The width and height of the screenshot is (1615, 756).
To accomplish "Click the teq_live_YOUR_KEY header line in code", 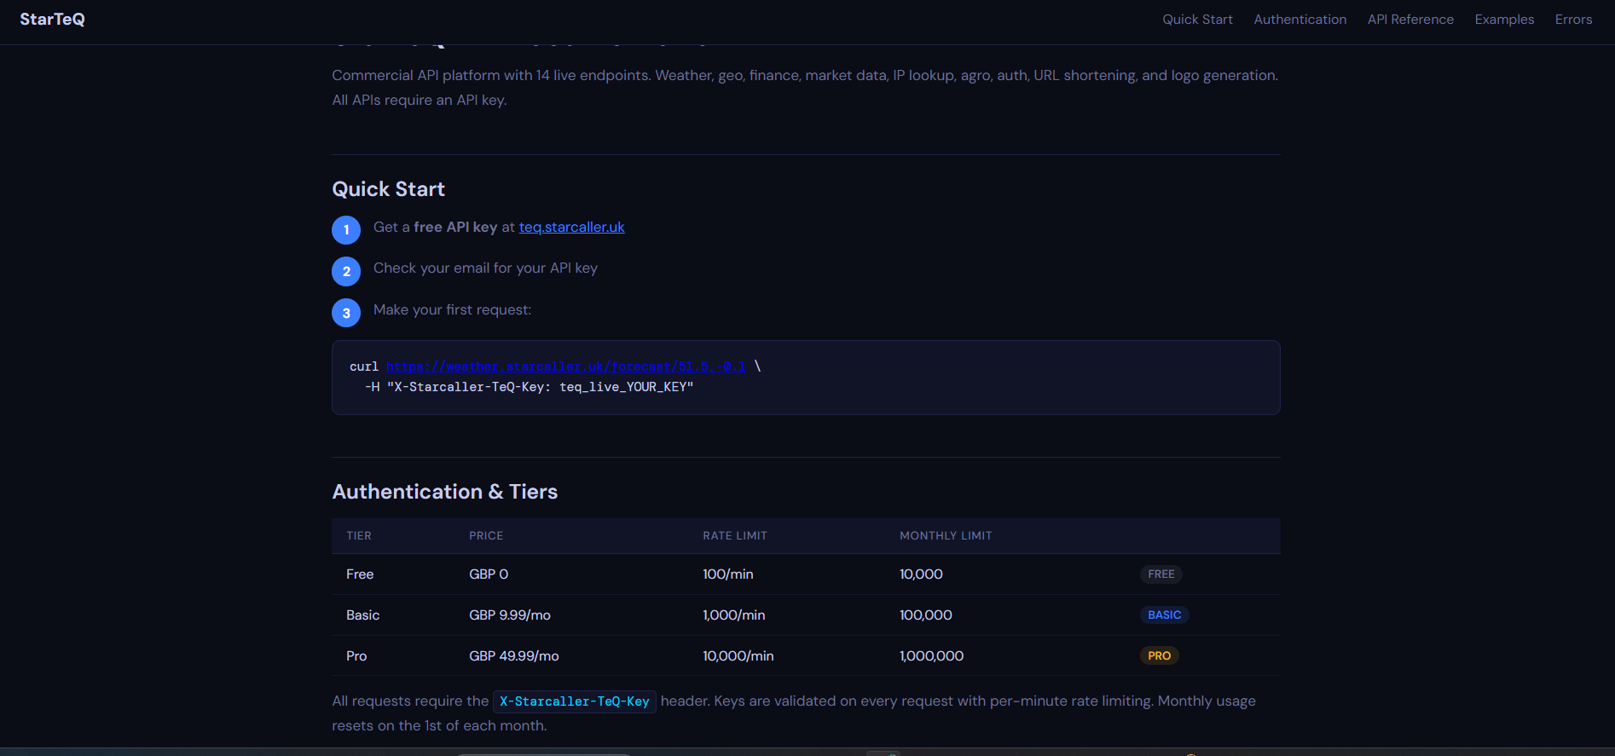I will [530, 387].
